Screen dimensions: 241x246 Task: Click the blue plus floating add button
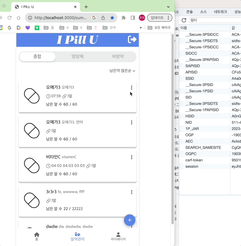point(130,220)
